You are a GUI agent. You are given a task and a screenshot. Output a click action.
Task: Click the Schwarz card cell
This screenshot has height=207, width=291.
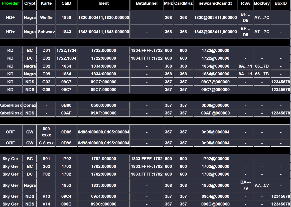(x=46, y=32)
